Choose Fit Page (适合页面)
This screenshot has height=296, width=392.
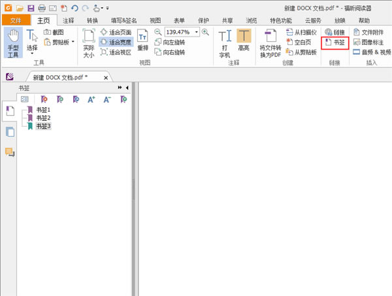click(116, 32)
